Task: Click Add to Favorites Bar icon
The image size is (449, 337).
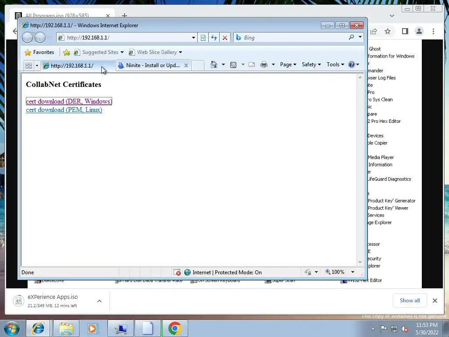Action: click(x=67, y=52)
